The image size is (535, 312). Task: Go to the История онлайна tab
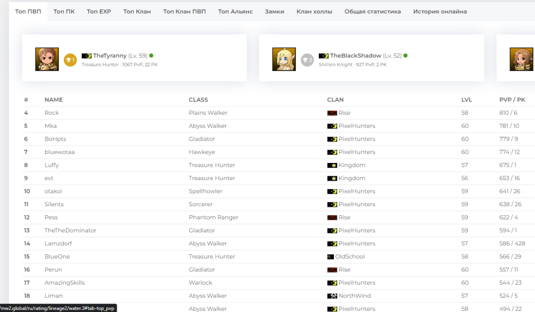(440, 11)
